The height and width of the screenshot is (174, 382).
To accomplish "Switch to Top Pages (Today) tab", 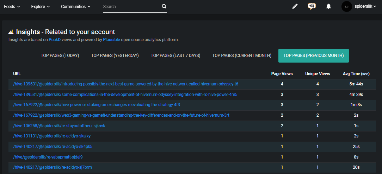I will point(60,56).
